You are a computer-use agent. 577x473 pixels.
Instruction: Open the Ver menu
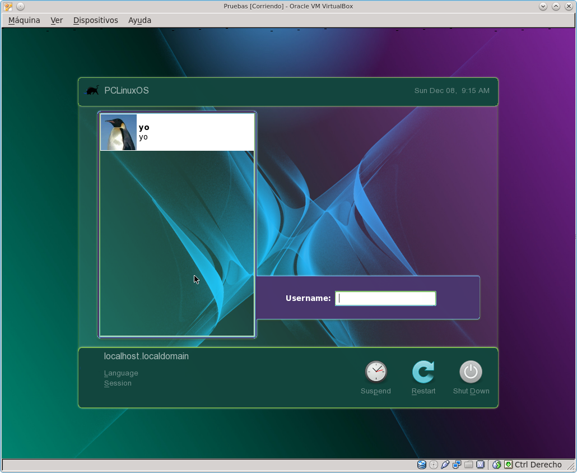coord(57,20)
